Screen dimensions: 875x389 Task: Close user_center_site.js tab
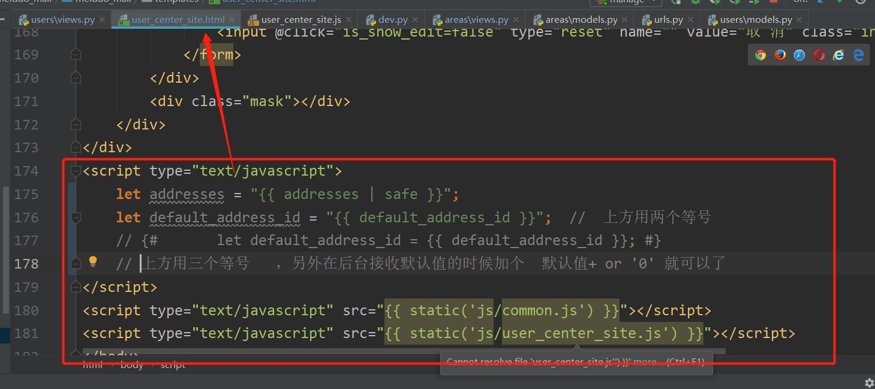pos(349,20)
